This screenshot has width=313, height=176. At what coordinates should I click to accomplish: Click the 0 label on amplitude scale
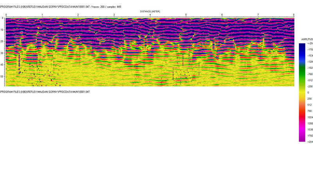[308, 92]
